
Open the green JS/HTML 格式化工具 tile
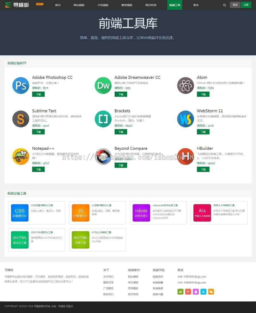[20, 240]
